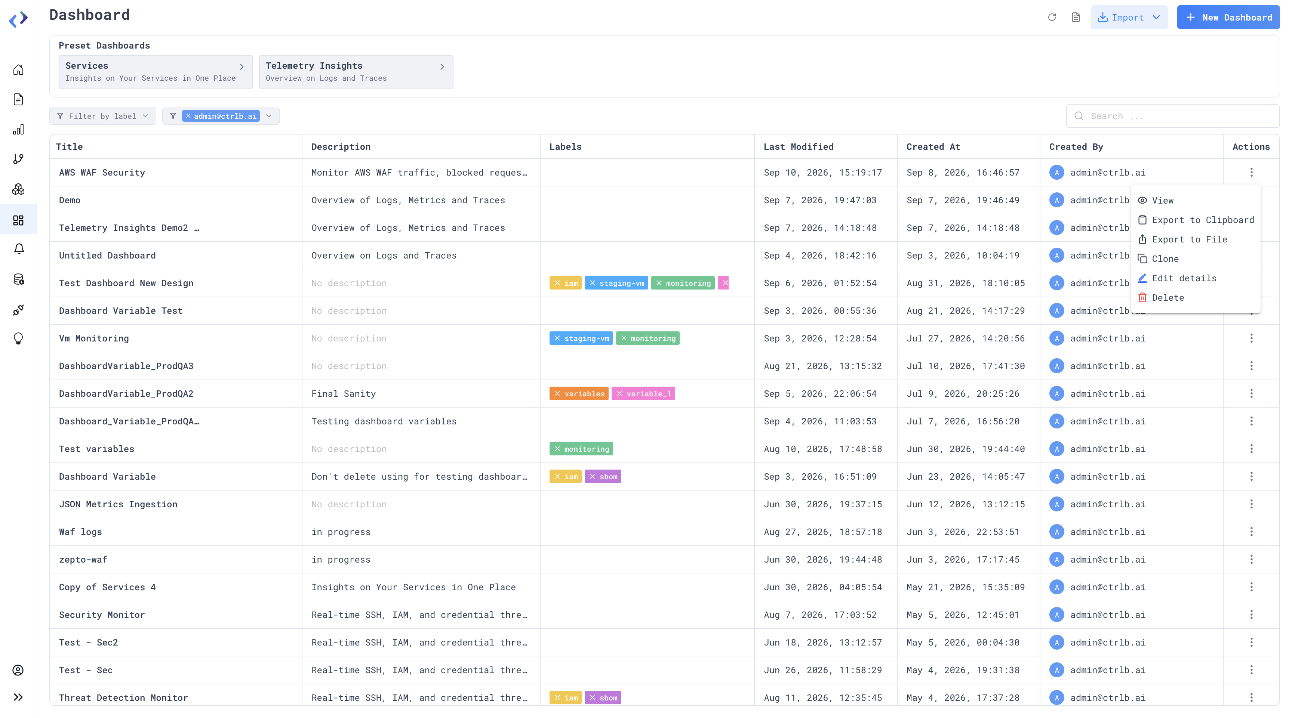This screenshot has width=1292, height=718.
Task: Open actions menu for Vm Monitoring row
Action: pyautogui.click(x=1251, y=338)
